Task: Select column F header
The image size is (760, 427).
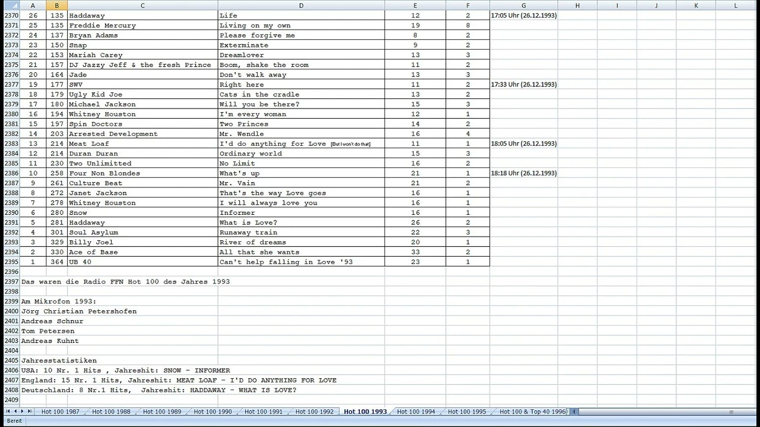Action: tap(468, 5)
